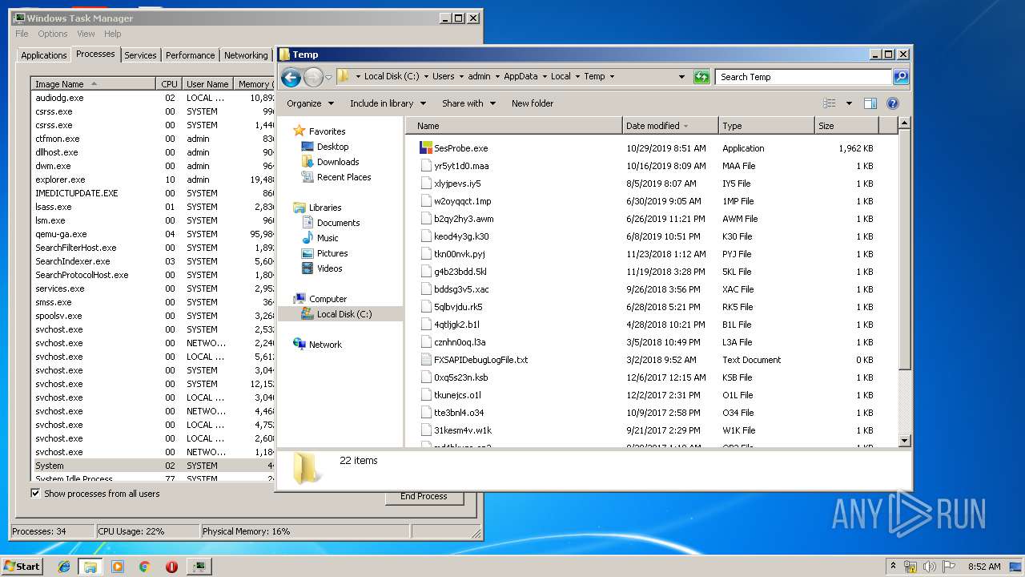The height and width of the screenshot is (577, 1025).
Task: Switch to Task Manager taskbar button
Action: pos(199,567)
